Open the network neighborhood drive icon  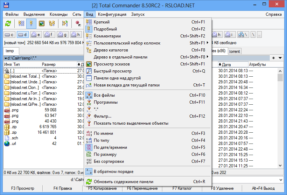click(x=243, y=35)
